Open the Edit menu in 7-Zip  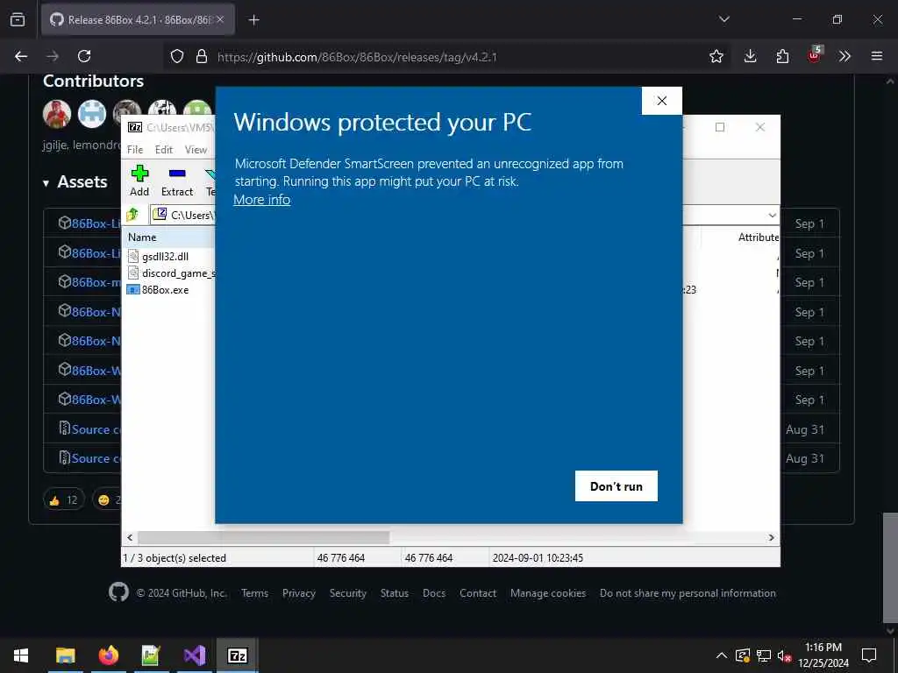point(164,149)
